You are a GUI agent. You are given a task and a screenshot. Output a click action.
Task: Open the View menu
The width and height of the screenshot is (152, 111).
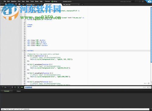23,2
